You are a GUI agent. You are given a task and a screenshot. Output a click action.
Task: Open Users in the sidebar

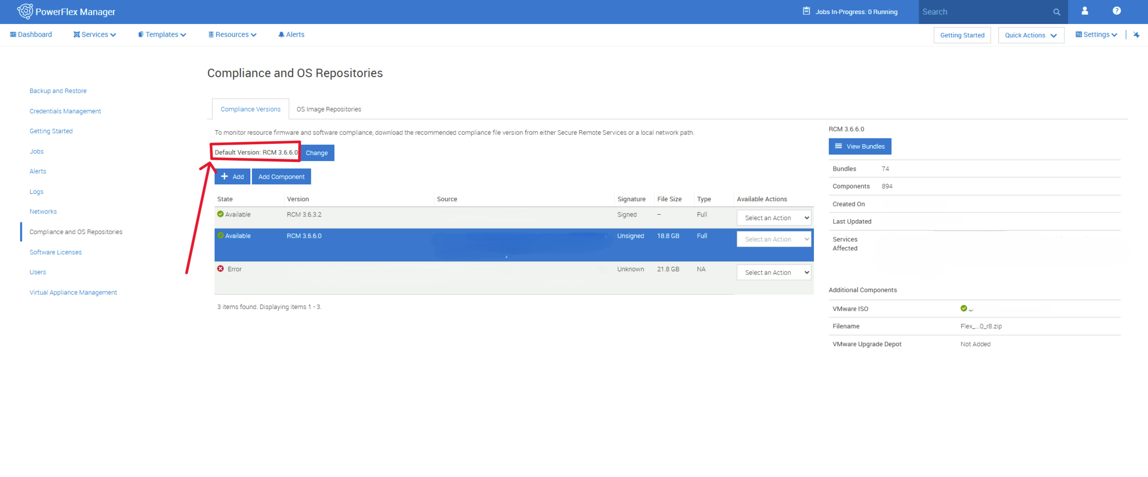click(x=38, y=272)
